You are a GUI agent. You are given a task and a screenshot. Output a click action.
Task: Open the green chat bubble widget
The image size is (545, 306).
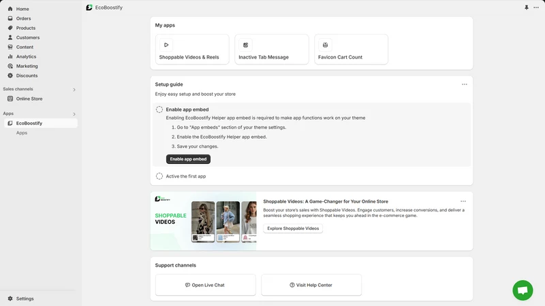point(523,290)
